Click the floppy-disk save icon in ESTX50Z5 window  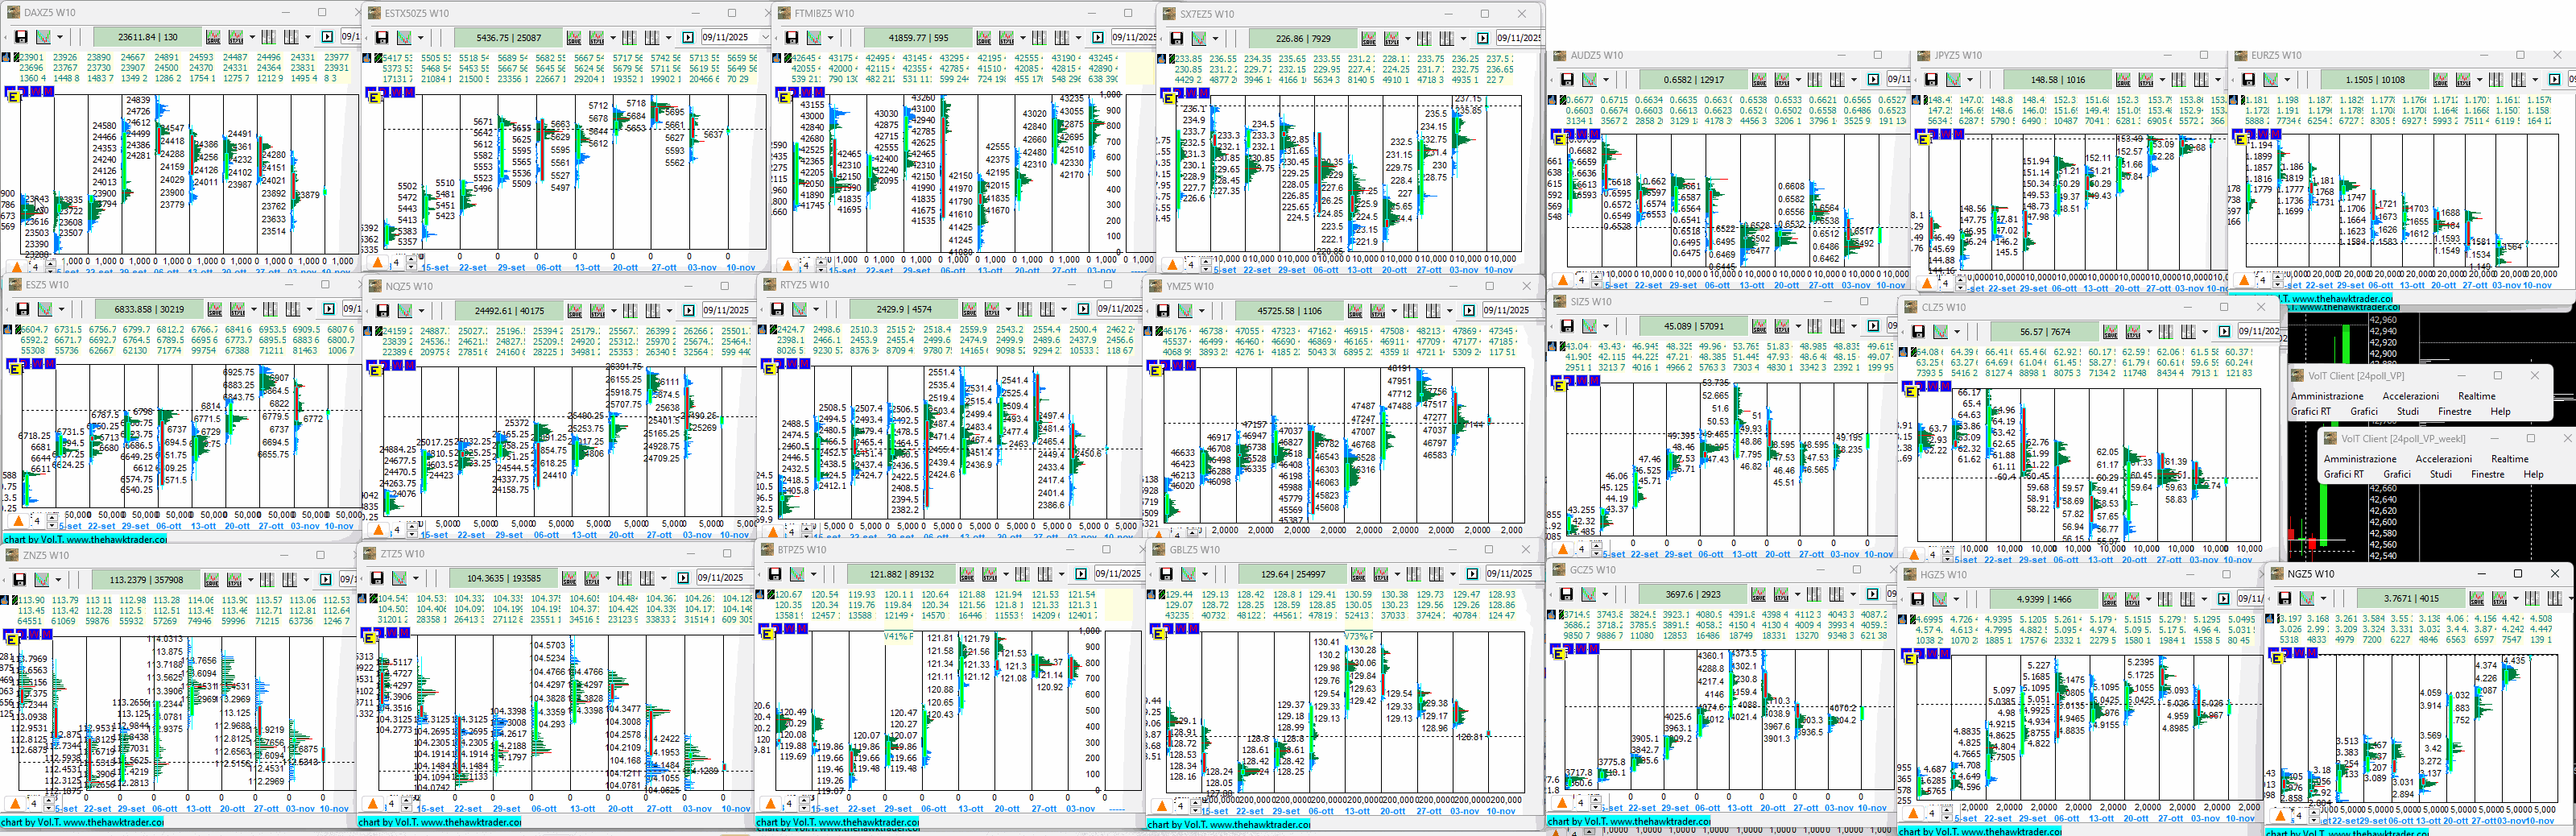[x=382, y=38]
